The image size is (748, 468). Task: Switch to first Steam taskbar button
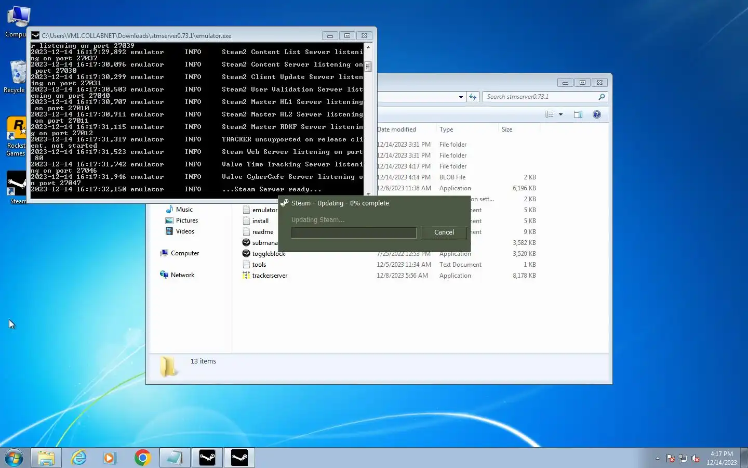[x=207, y=458]
